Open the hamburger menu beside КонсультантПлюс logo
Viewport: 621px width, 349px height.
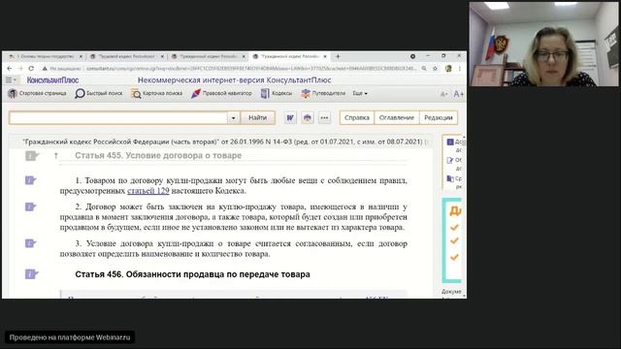11,79
